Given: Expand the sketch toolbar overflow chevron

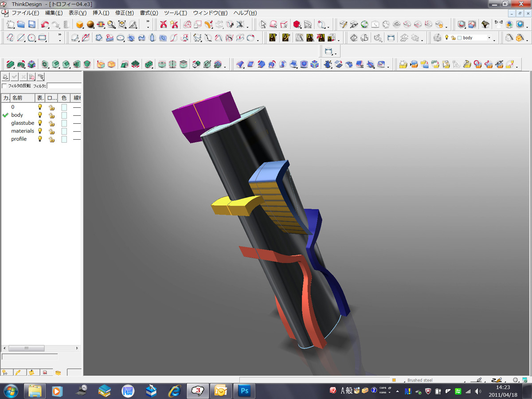Looking at the screenshot, I should tap(60, 38).
